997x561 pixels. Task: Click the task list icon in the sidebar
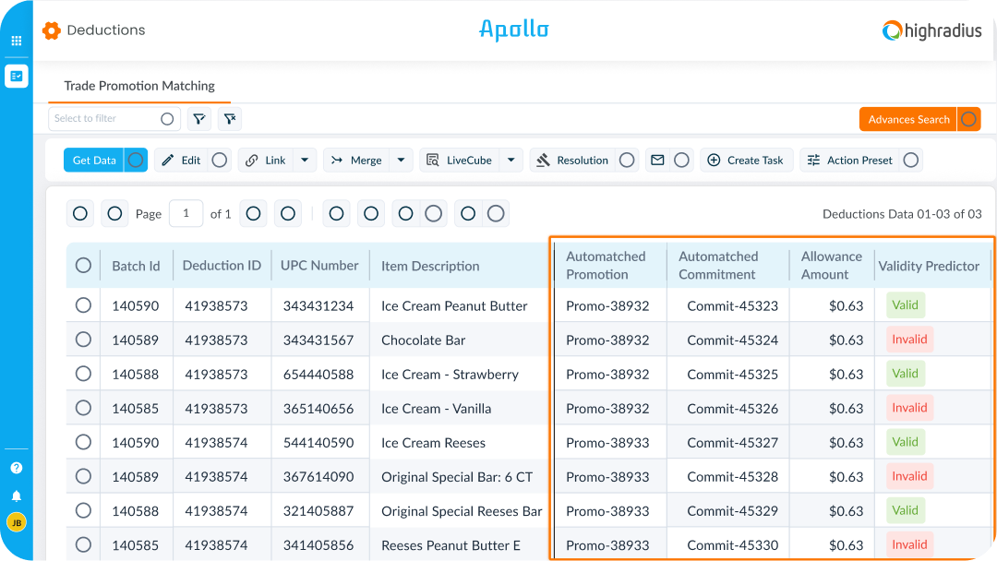click(16, 76)
